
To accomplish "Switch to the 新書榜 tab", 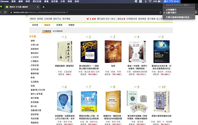I will tap(59, 25).
